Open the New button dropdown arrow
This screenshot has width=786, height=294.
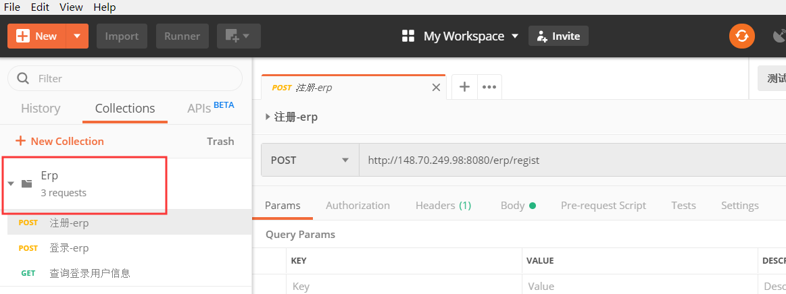click(77, 36)
